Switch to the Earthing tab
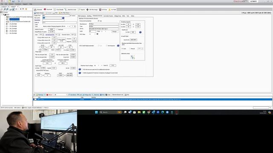 pos(89,16)
